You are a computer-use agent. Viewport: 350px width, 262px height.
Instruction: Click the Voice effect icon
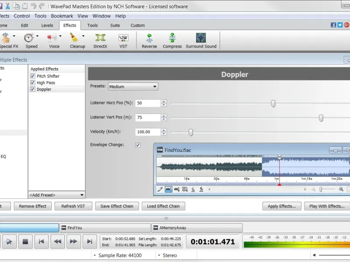point(52,38)
